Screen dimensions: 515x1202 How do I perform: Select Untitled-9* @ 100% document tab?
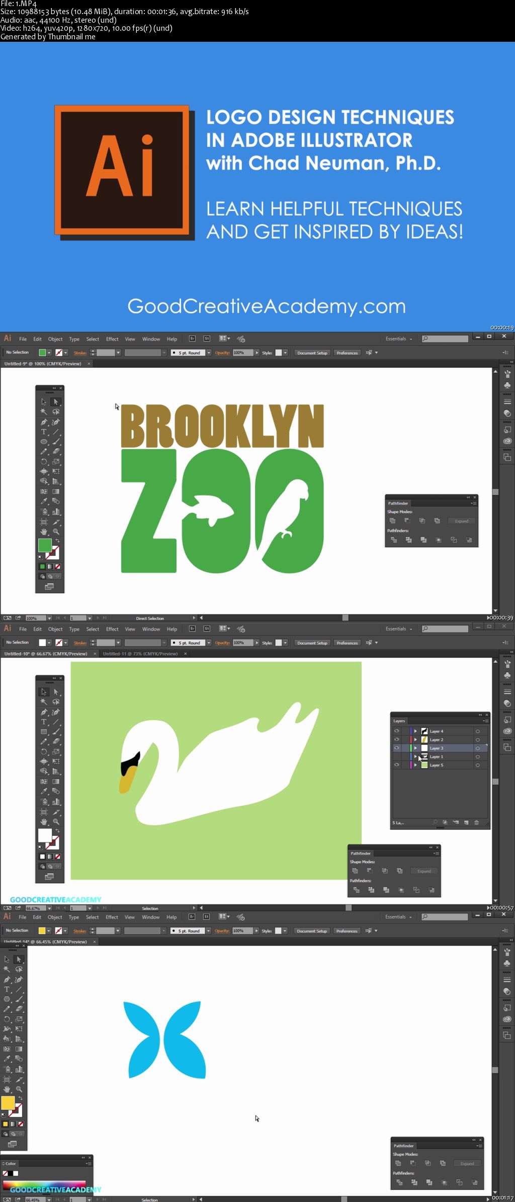tap(43, 364)
